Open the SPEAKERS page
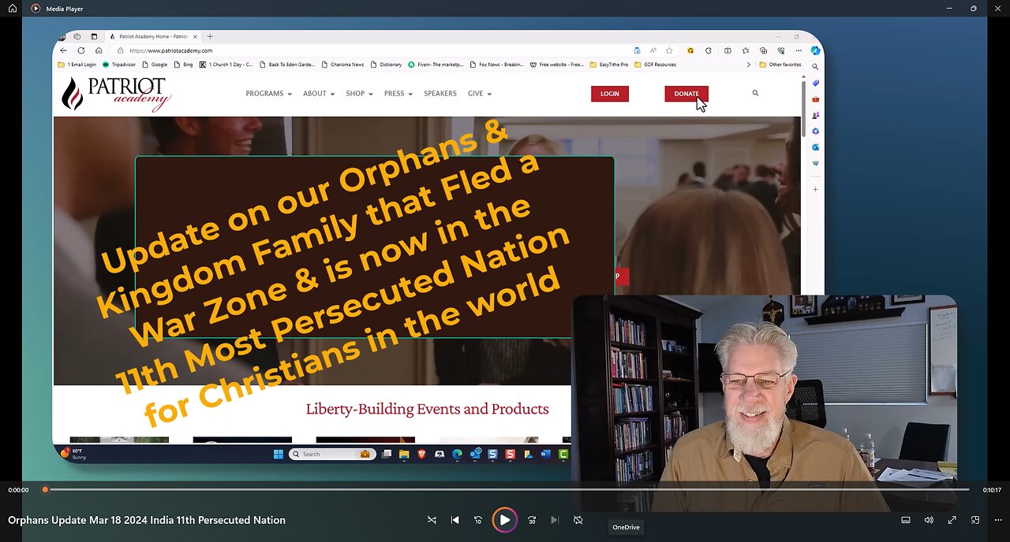This screenshot has width=1010, height=542. point(440,94)
